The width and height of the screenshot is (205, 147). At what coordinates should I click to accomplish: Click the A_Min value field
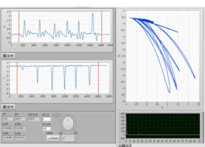(7, 128)
